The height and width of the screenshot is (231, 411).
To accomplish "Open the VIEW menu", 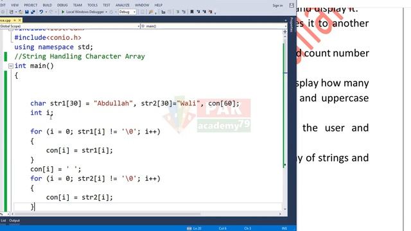I will 15,5.
